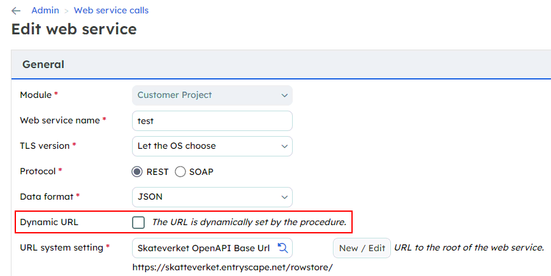Screen dimensions: 551x276
Task: Click the Dynamic URL description text
Action: point(249,222)
